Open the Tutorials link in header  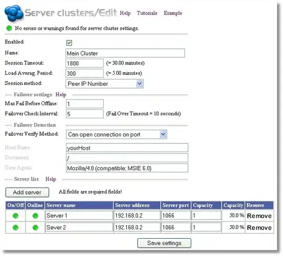tap(147, 13)
